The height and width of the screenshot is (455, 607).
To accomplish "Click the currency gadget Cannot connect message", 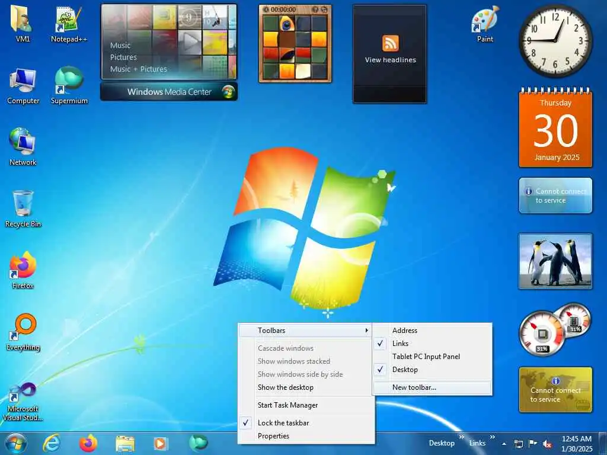I will click(555, 390).
